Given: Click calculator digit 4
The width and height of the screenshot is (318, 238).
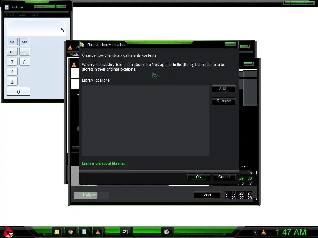Looking at the screenshot, I should point(12,72).
